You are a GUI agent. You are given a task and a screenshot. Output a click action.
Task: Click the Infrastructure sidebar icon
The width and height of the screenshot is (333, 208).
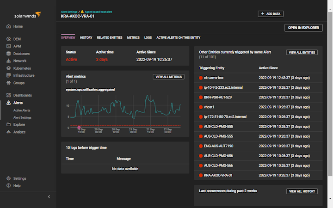pyautogui.click(x=9, y=75)
